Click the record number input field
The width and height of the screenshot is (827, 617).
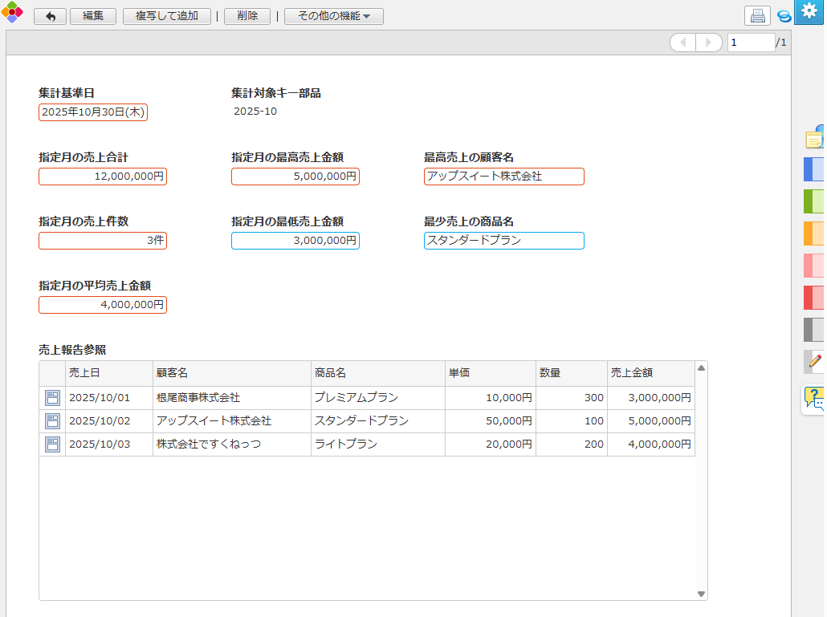(750, 43)
